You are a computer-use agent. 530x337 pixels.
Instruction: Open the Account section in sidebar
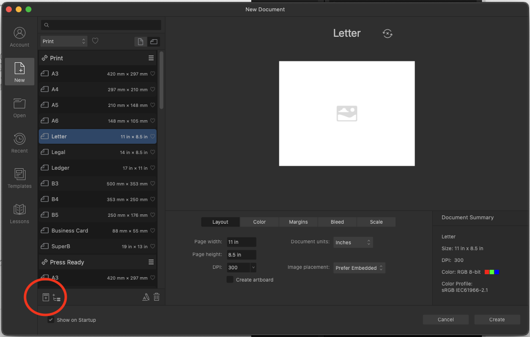click(20, 37)
